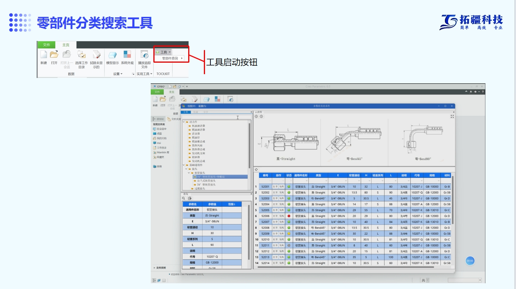This screenshot has width=516, height=289.
Task: Open 文件 tab inside the Creo window
Action: point(157,92)
